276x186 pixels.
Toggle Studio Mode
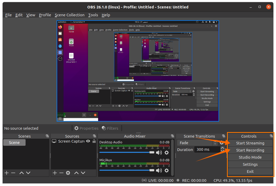pos(250,157)
